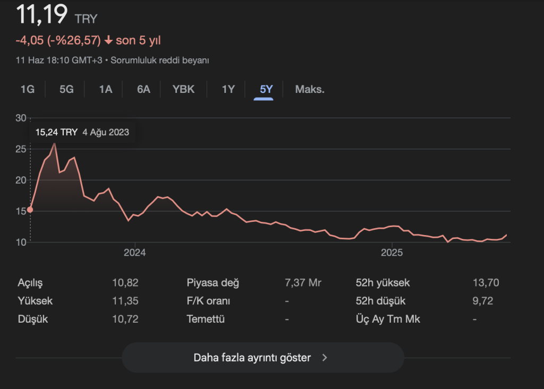Screen dimensions: 544x389
Task: Switch to the 1Y chart view
Action: pyautogui.click(x=228, y=89)
